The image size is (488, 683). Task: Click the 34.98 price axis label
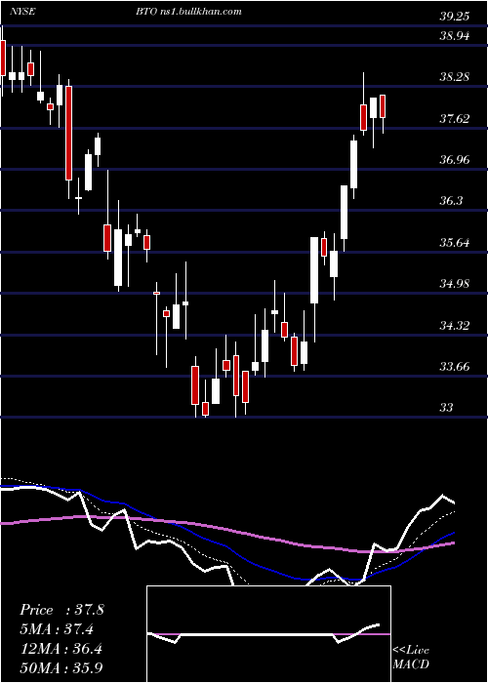pos(455,285)
